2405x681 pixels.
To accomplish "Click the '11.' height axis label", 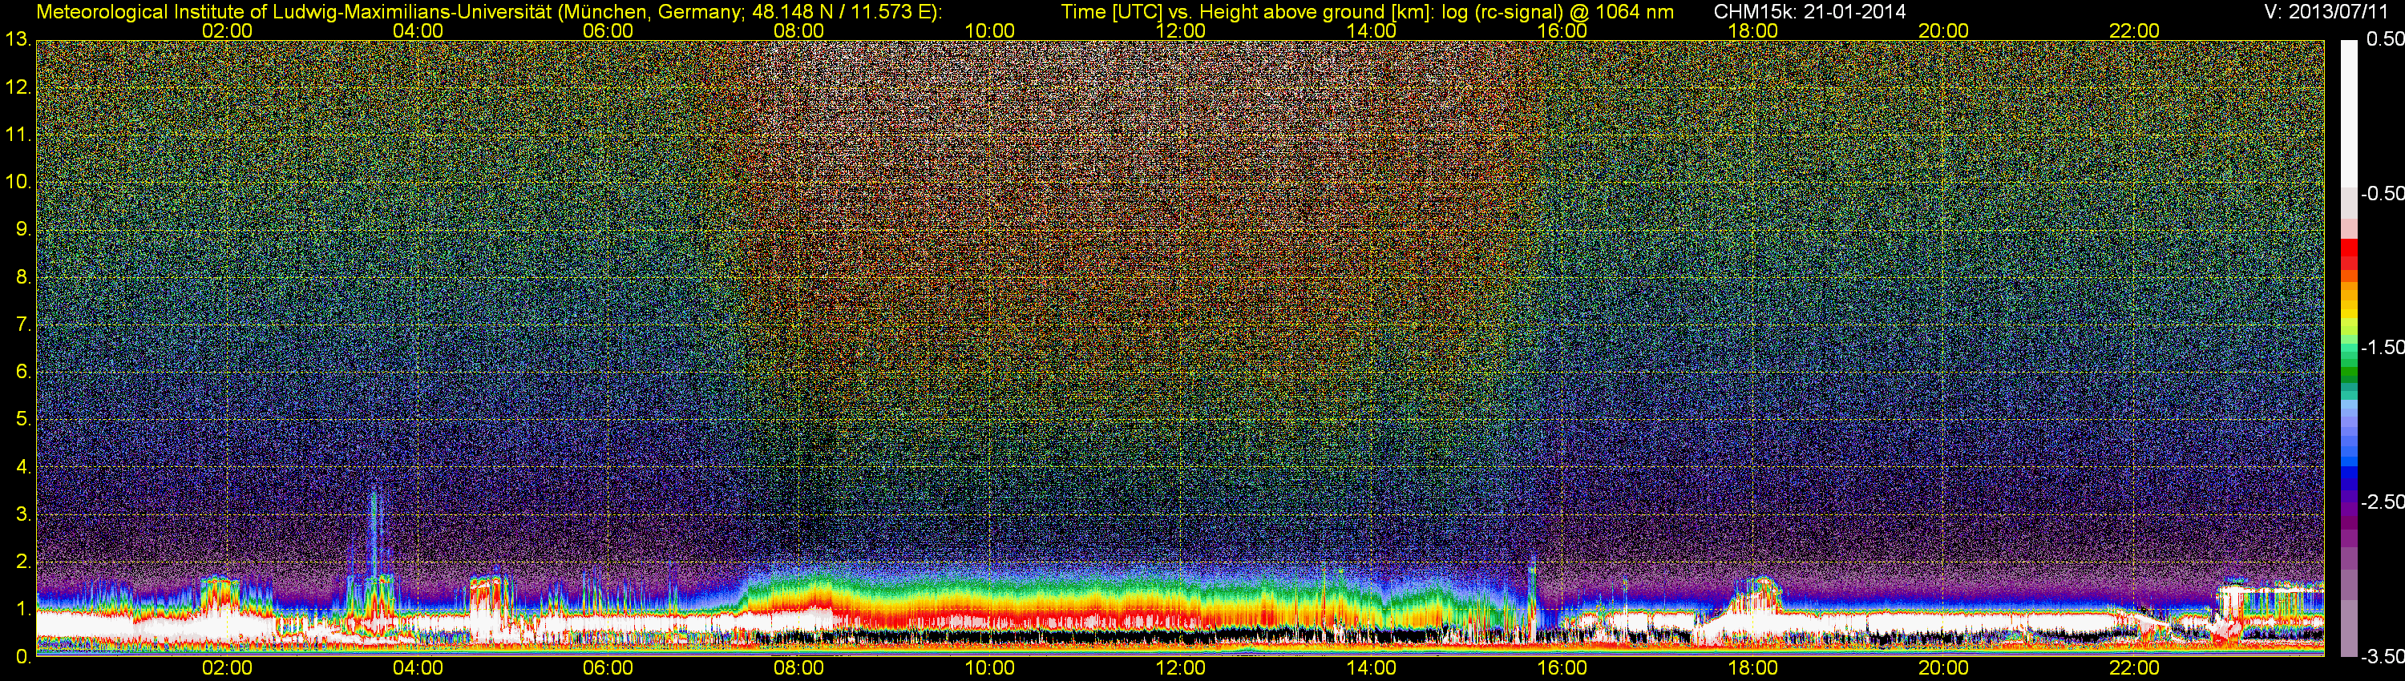I will pos(18,135).
